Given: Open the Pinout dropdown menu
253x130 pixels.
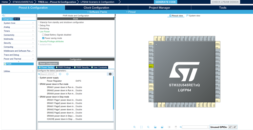Looking at the screenshot, I should [x=131, y=12].
